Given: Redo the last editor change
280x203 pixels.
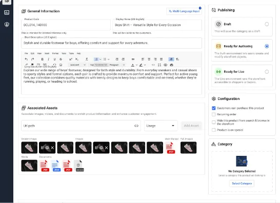Looking at the screenshot, I should coord(32,59).
